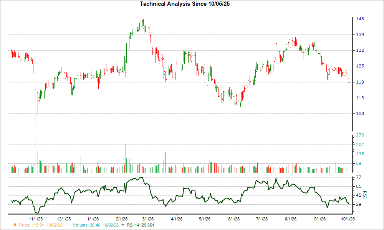The height and width of the screenshot is (230, 384).
Task: Click the 138 volume axis label
Action: click(360, 154)
